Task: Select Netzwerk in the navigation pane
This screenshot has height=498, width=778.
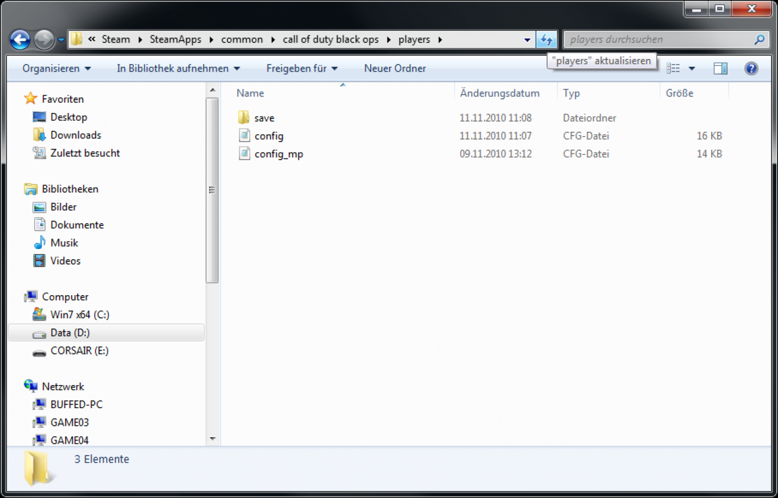Action: click(63, 386)
